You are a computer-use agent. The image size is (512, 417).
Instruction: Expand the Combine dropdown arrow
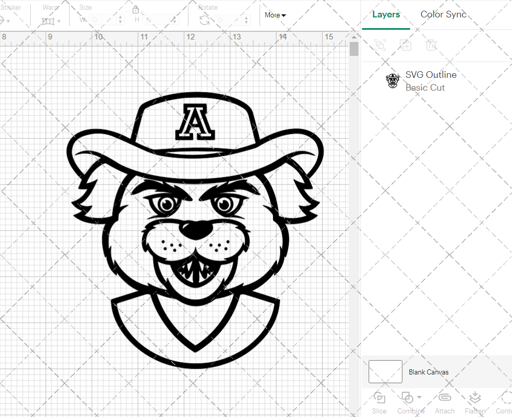click(419, 398)
